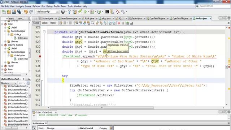Click the editor vertical scrollbar thumb
The height and width of the screenshot is (130, 231).
coord(227,66)
